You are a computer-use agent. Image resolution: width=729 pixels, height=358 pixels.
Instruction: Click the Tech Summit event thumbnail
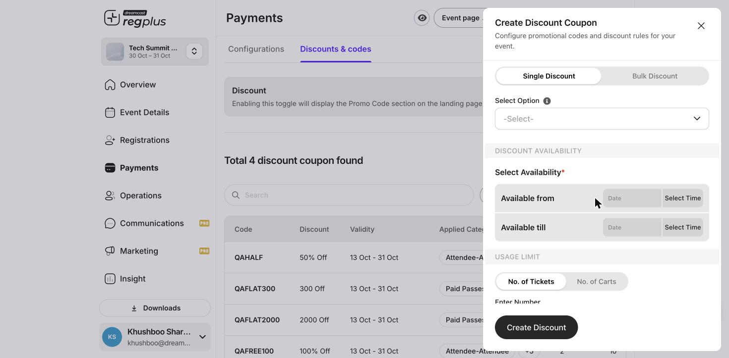115,51
